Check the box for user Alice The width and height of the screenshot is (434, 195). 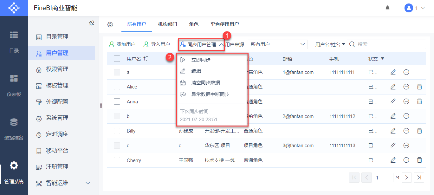click(x=117, y=87)
